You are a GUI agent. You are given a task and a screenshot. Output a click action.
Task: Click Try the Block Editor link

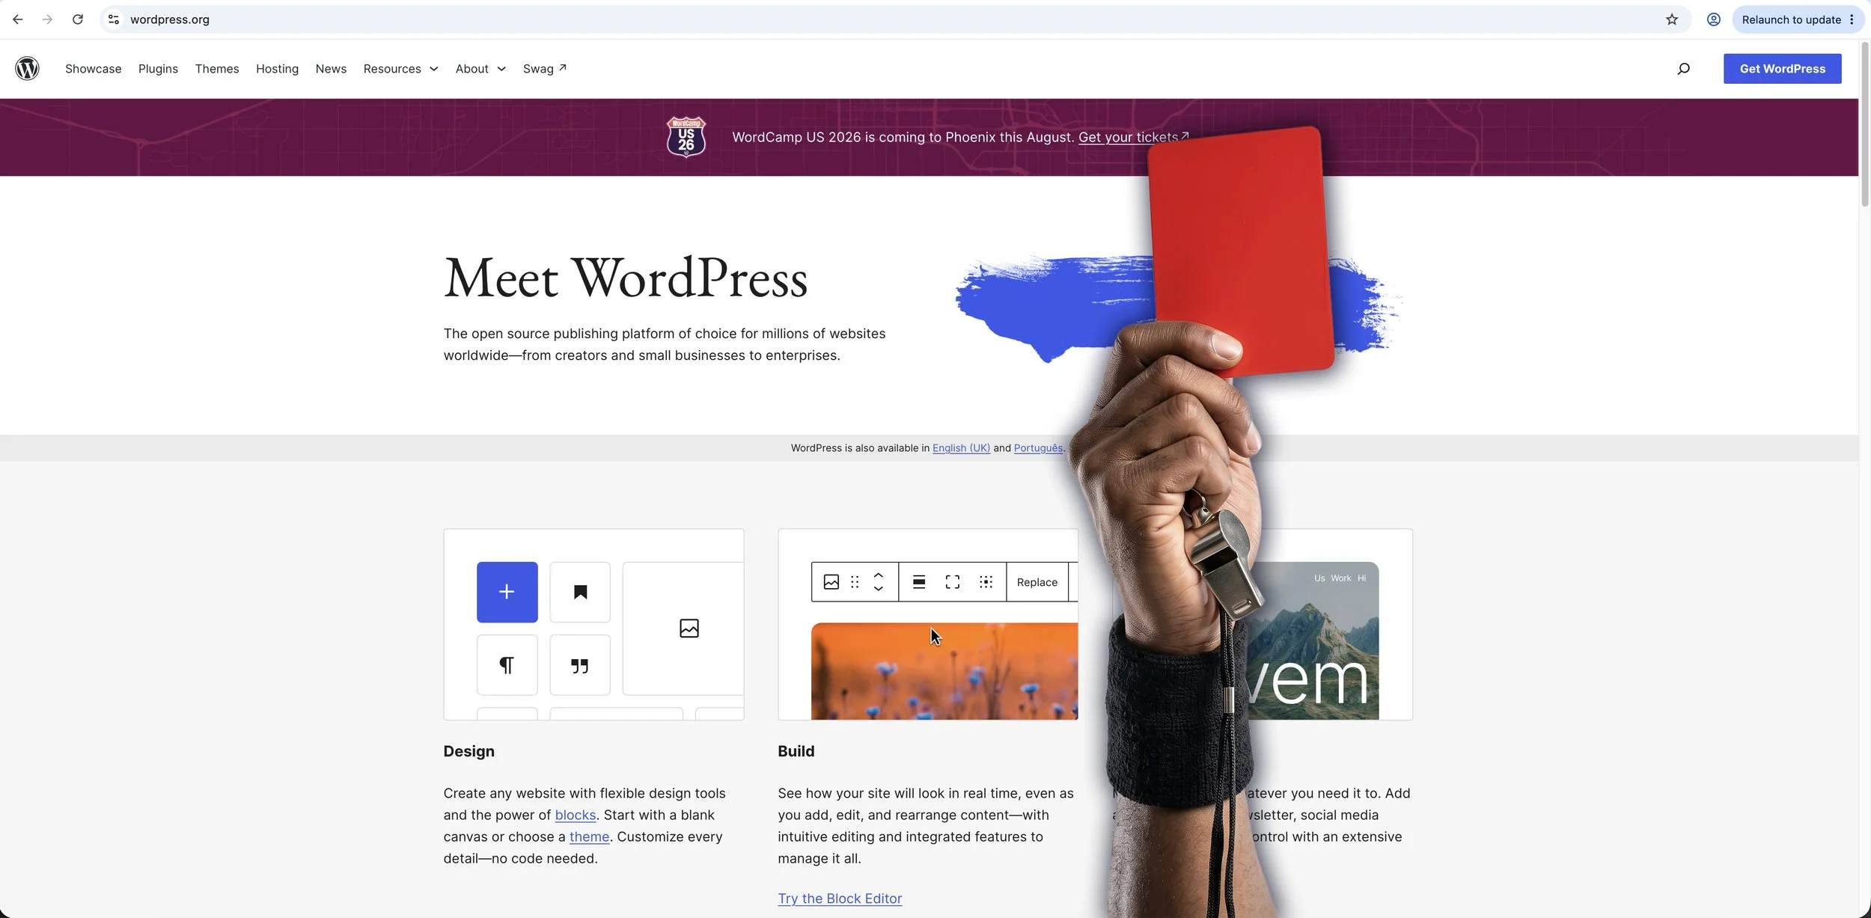[840, 899]
